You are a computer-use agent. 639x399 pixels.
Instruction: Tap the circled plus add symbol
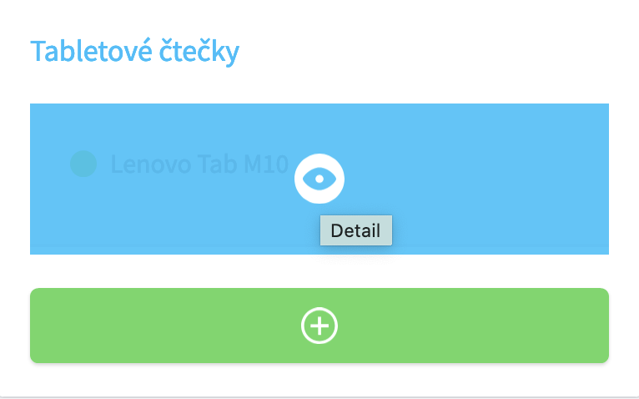click(x=319, y=326)
